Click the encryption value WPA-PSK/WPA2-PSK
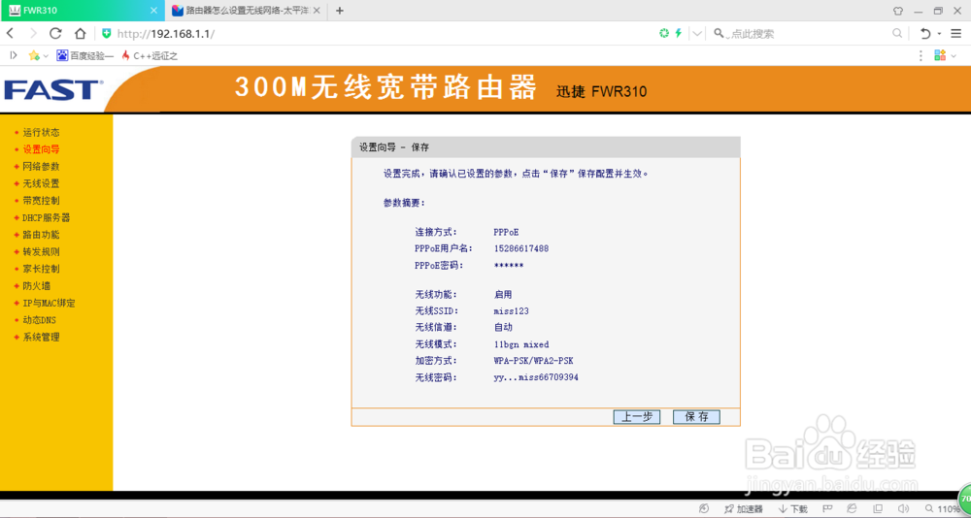The width and height of the screenshot is (971, 518). [533, 360]
